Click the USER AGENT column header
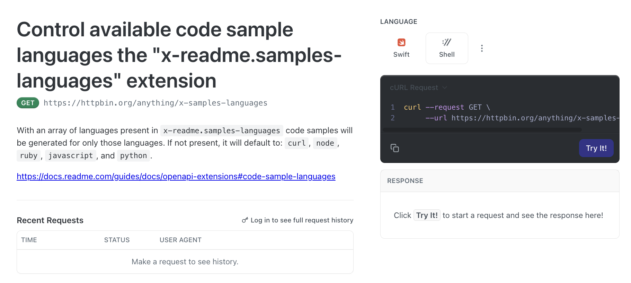631x283 pixels. tap(180, 240)
